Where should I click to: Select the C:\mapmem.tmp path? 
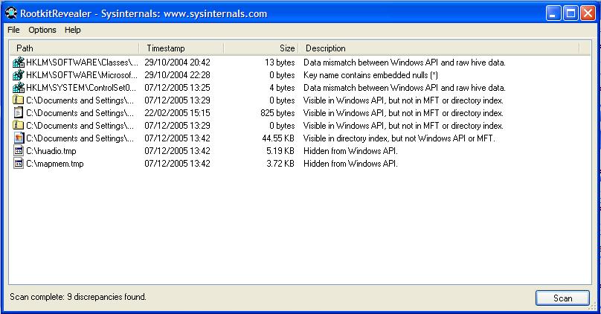55,164
